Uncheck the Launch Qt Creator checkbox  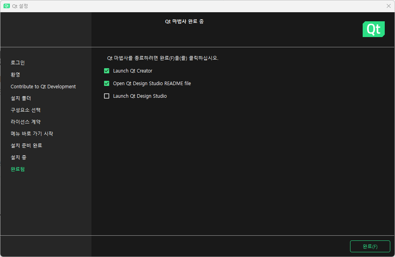click(x=106, y=71)
